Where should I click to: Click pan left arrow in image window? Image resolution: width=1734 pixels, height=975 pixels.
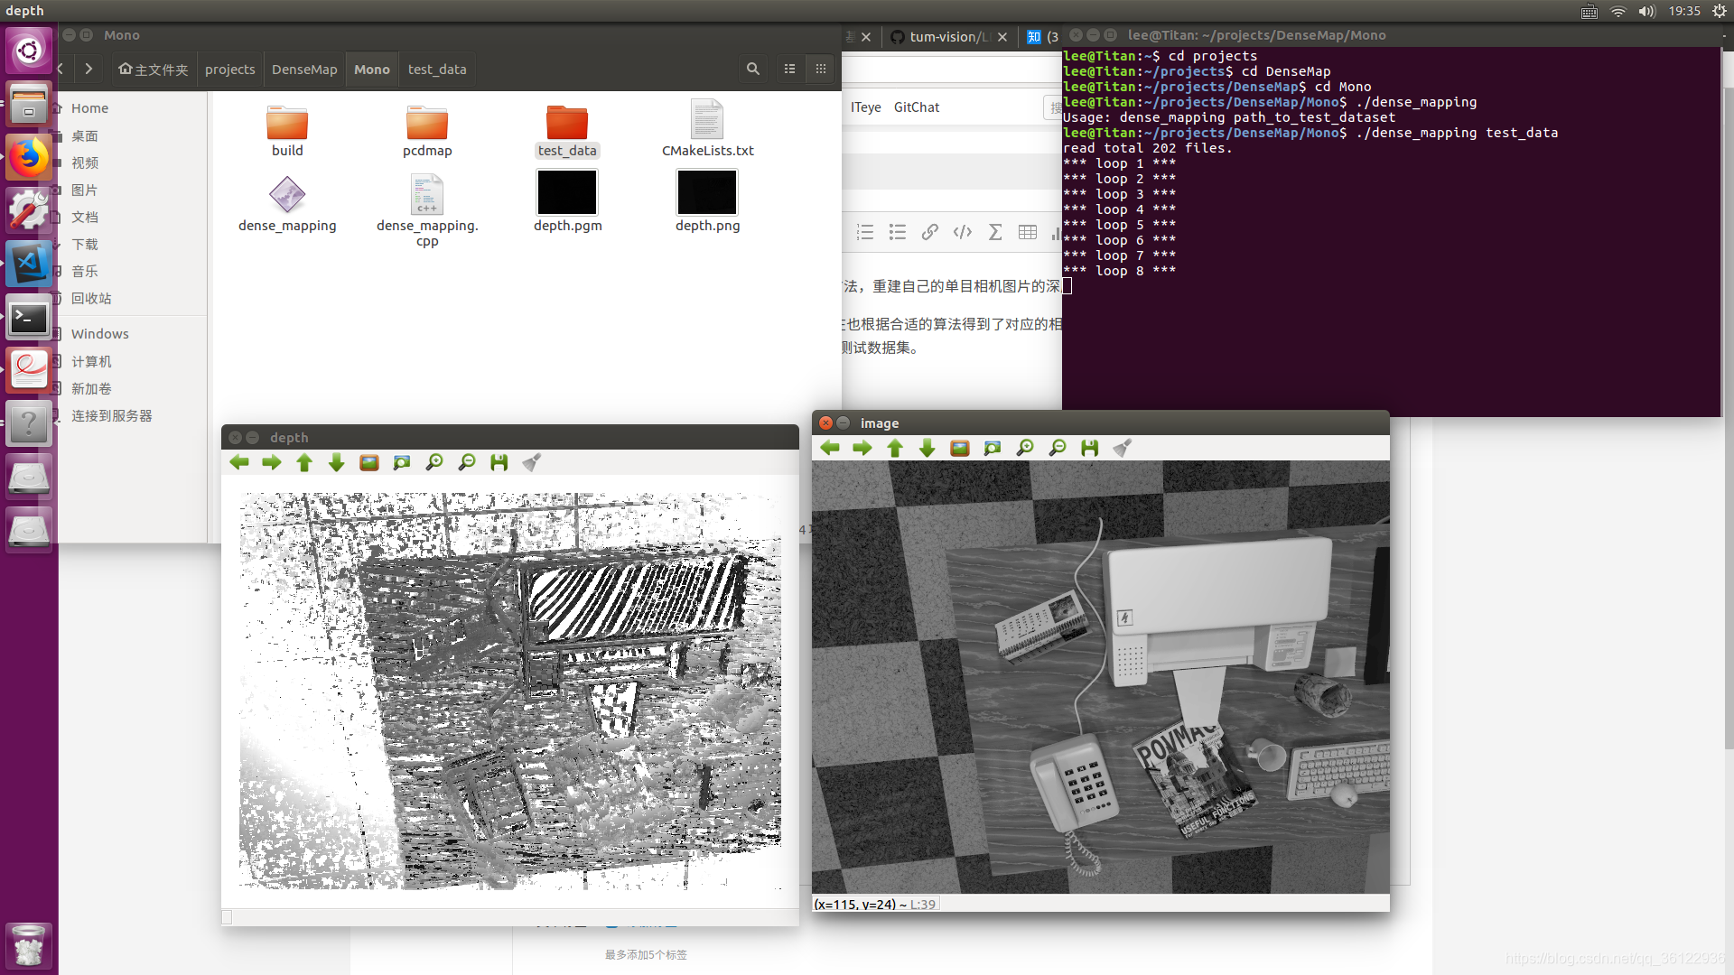tap(830, 448)
